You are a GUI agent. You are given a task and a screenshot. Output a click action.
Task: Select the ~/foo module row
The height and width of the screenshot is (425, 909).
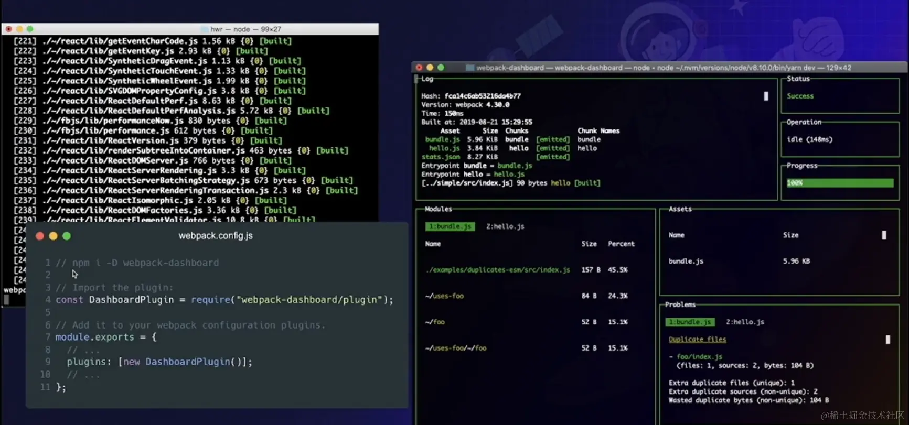pos(527,322)
